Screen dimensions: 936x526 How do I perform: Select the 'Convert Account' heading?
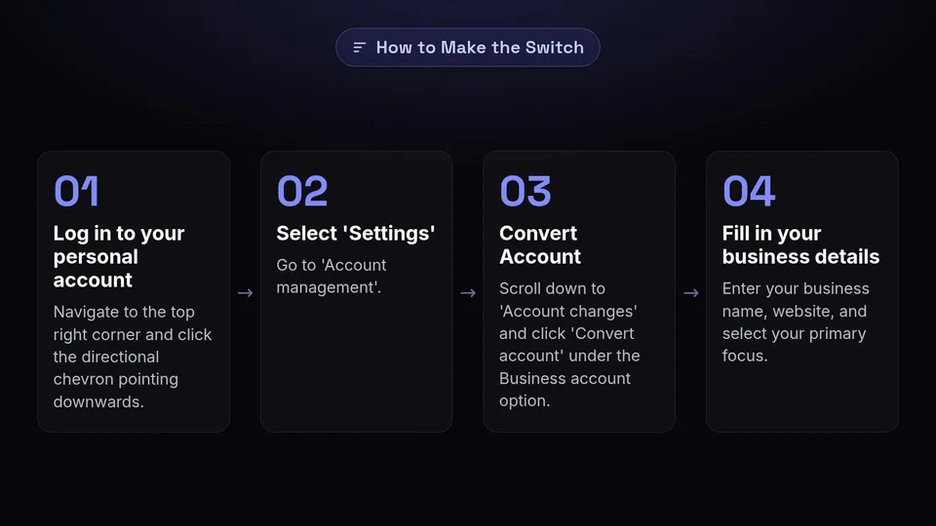540,244
